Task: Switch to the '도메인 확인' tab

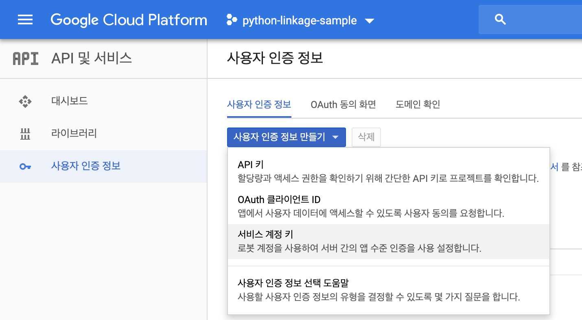Action: tap(418, 105)
